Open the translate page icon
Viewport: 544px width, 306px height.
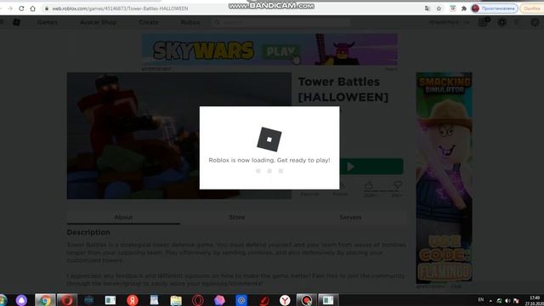pos(428,8)
